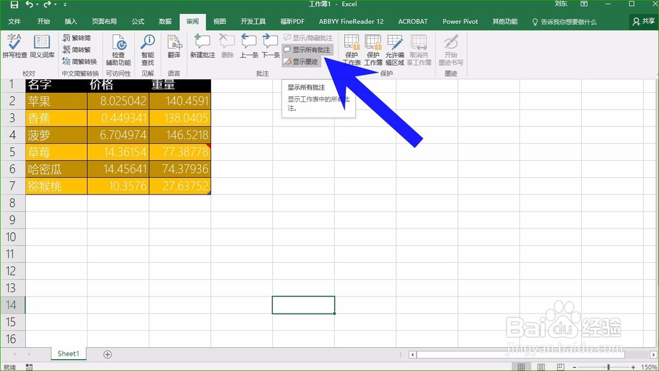Switch to the 插入 (Insert) tab
659x371 pixels.
pos(71,22)
